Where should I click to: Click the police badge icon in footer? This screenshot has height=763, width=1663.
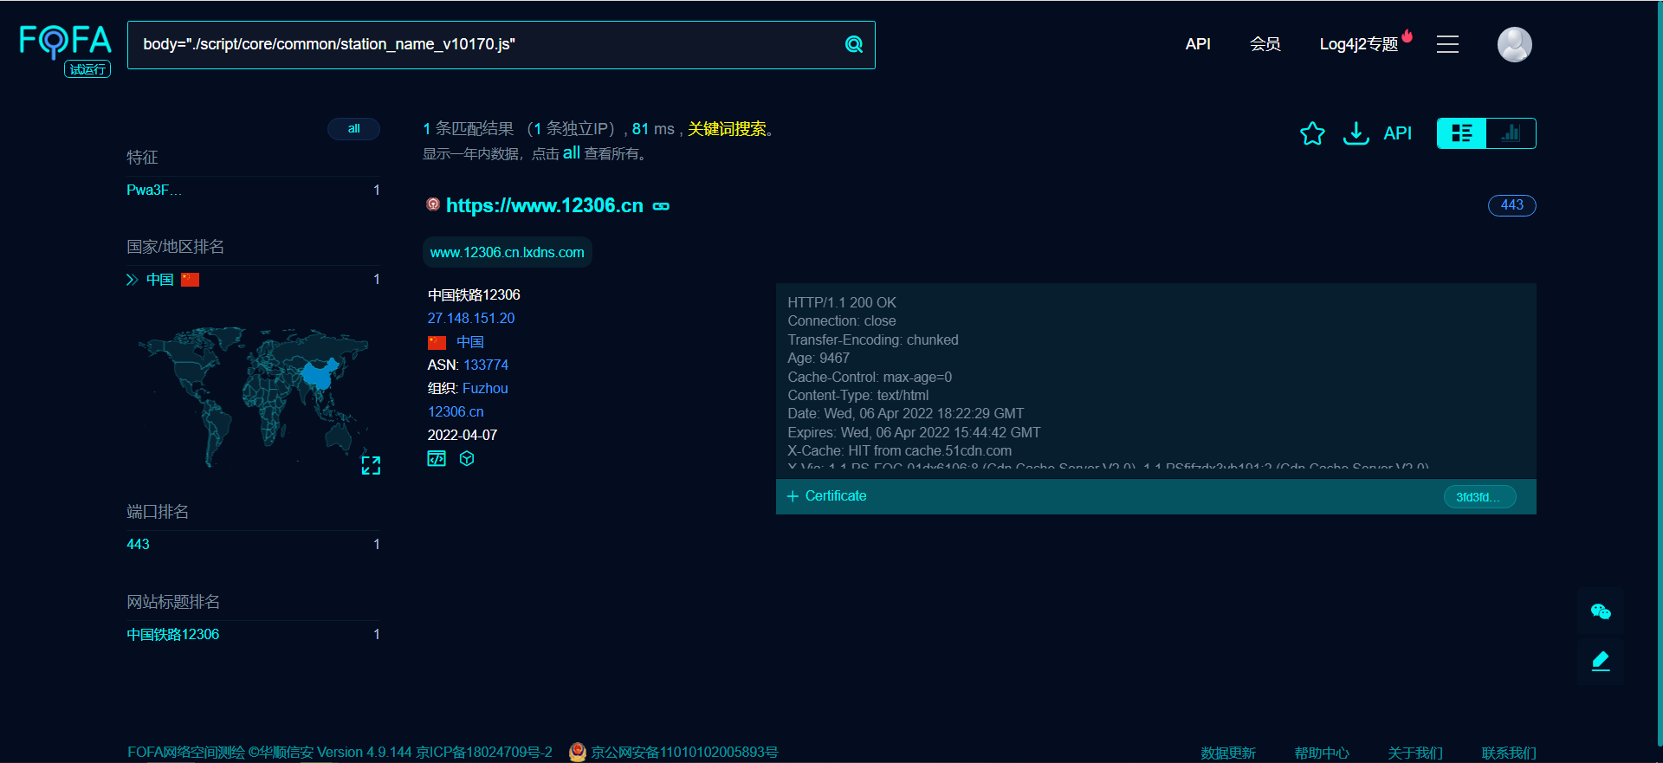[x=578, y=753]
